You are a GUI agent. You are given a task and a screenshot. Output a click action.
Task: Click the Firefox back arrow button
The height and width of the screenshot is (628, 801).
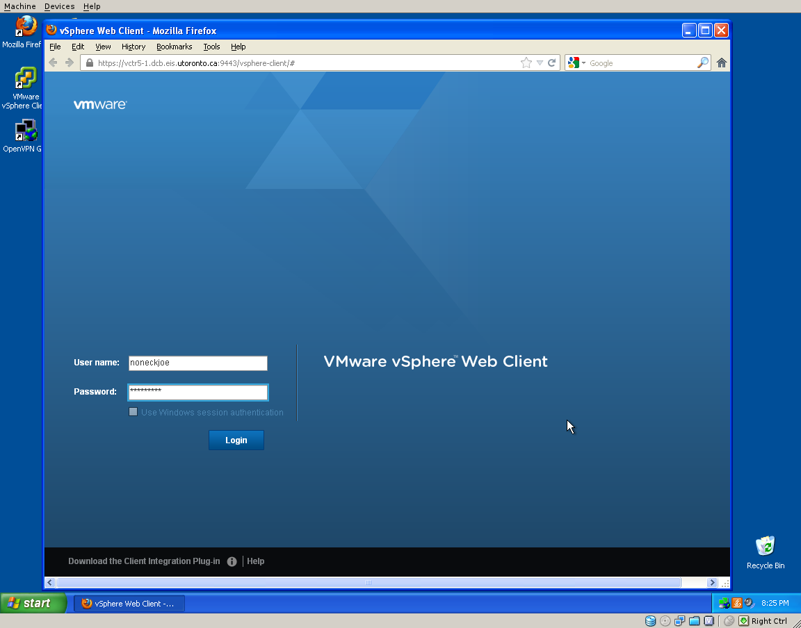pos(53,63)
